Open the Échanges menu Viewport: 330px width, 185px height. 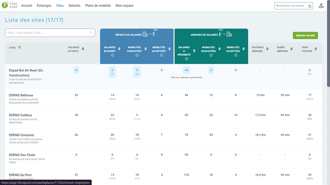[44, 6]
